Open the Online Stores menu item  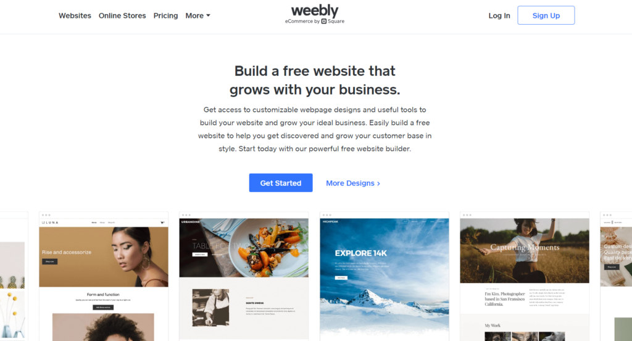tap(122, 15)
